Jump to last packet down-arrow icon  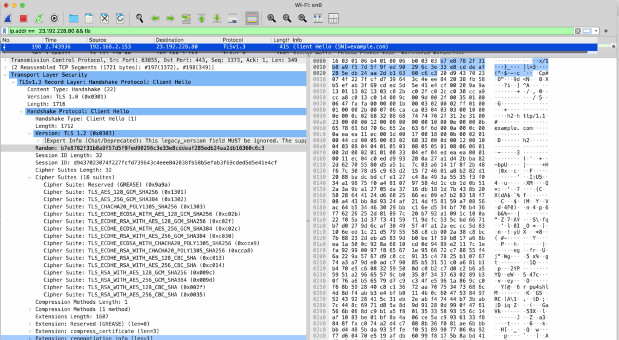[x=217, y=19]
